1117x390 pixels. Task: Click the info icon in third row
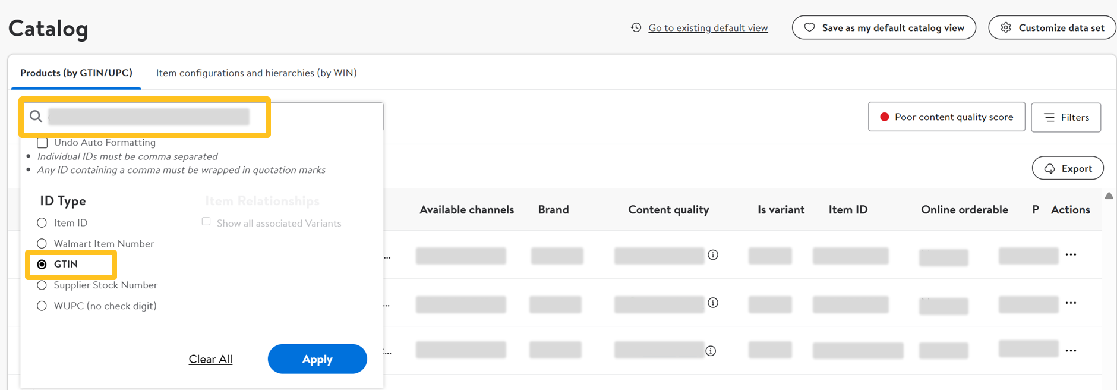(711, 351)
